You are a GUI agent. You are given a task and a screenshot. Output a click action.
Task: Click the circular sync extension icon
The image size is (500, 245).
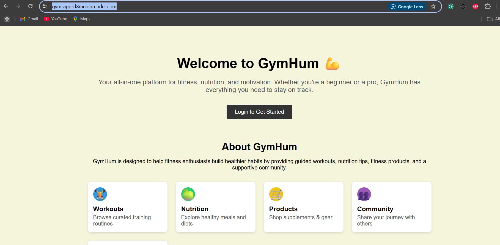coord(463,7)
